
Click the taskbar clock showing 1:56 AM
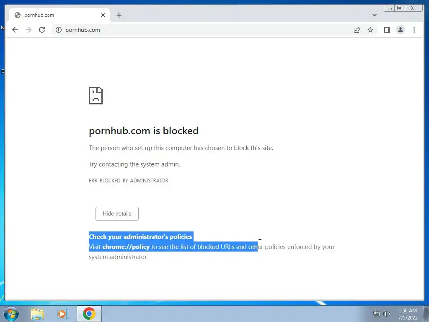click(x=407, y=314)
